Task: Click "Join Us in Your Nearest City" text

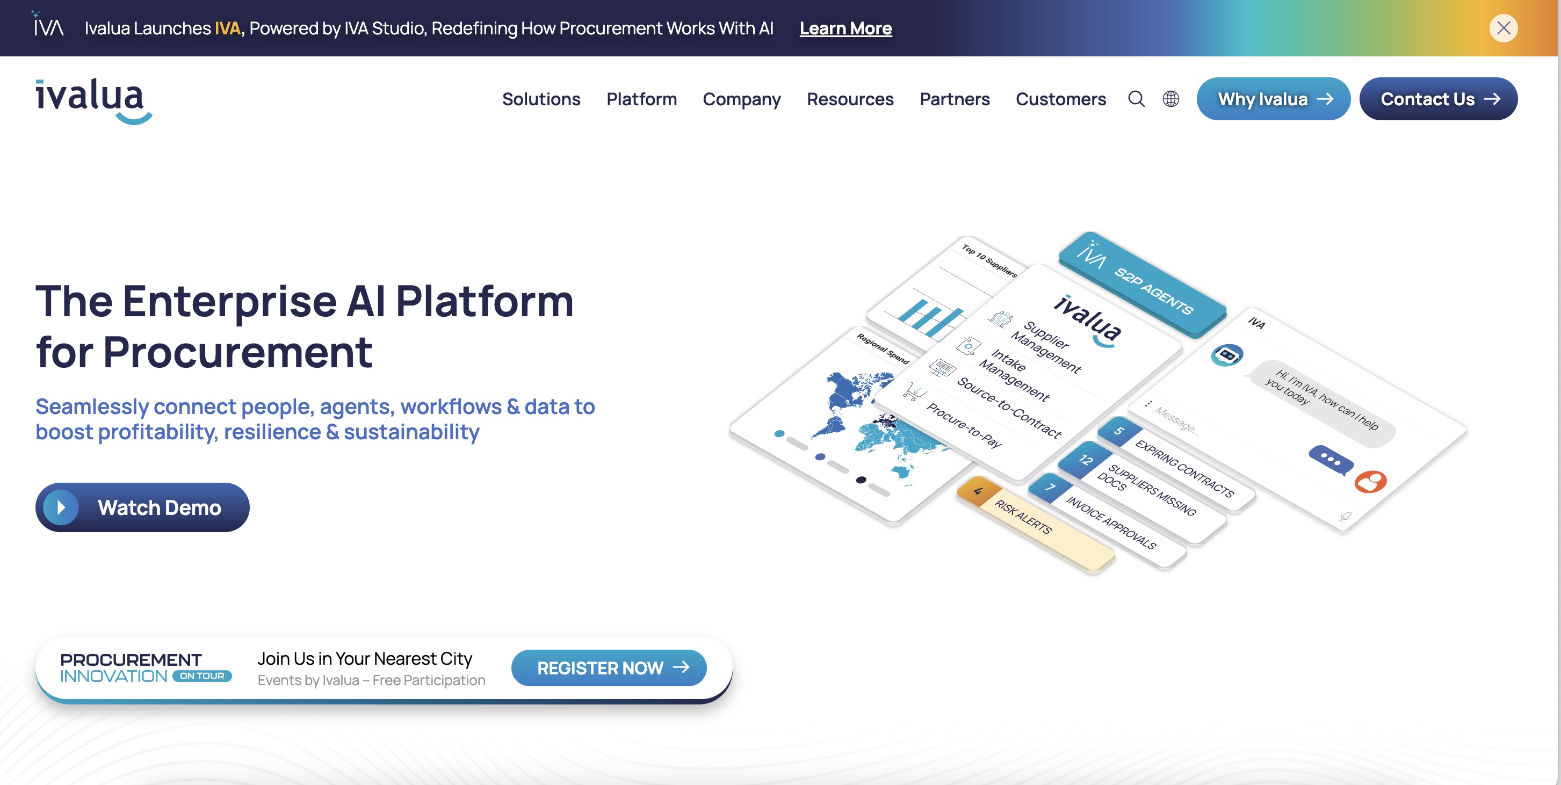Action: [x=364, y=658]
